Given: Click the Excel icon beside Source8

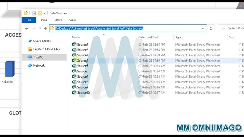Looking at the screenshot, I should 74,82.
